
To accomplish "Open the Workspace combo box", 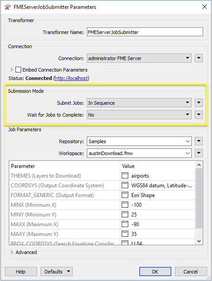I will click(x=139, y=153).
